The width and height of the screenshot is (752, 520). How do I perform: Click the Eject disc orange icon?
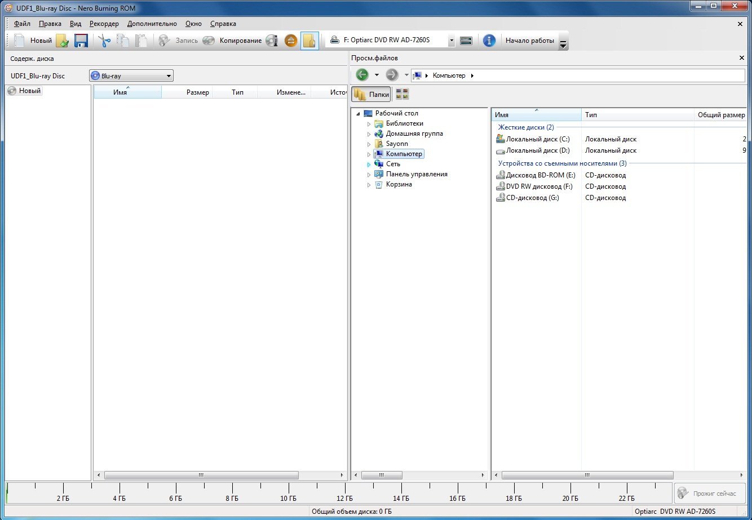pos(291,41)
